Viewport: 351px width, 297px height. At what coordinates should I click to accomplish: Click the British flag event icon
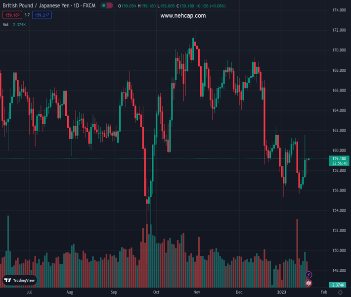pos(309,283)
